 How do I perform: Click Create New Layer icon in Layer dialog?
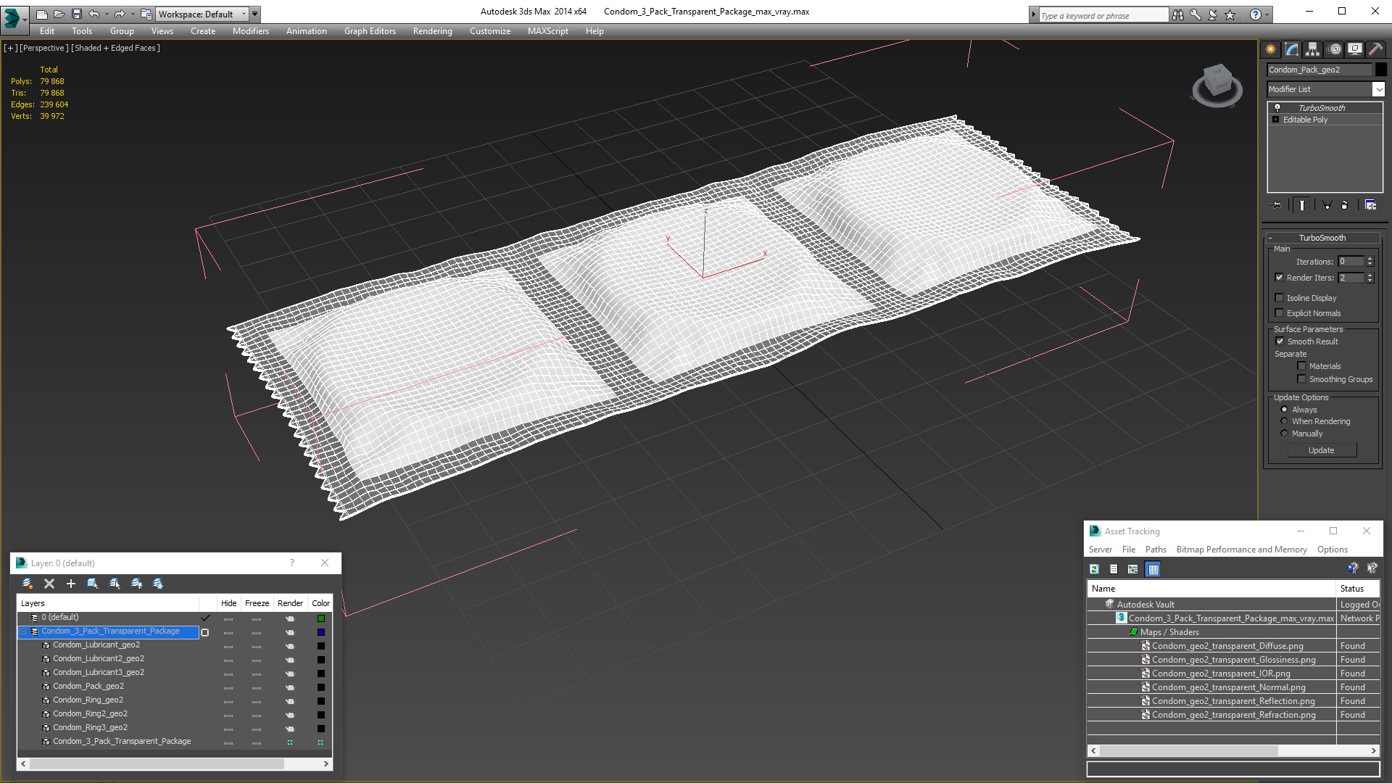pyautogui.click(x=28, y=584)
